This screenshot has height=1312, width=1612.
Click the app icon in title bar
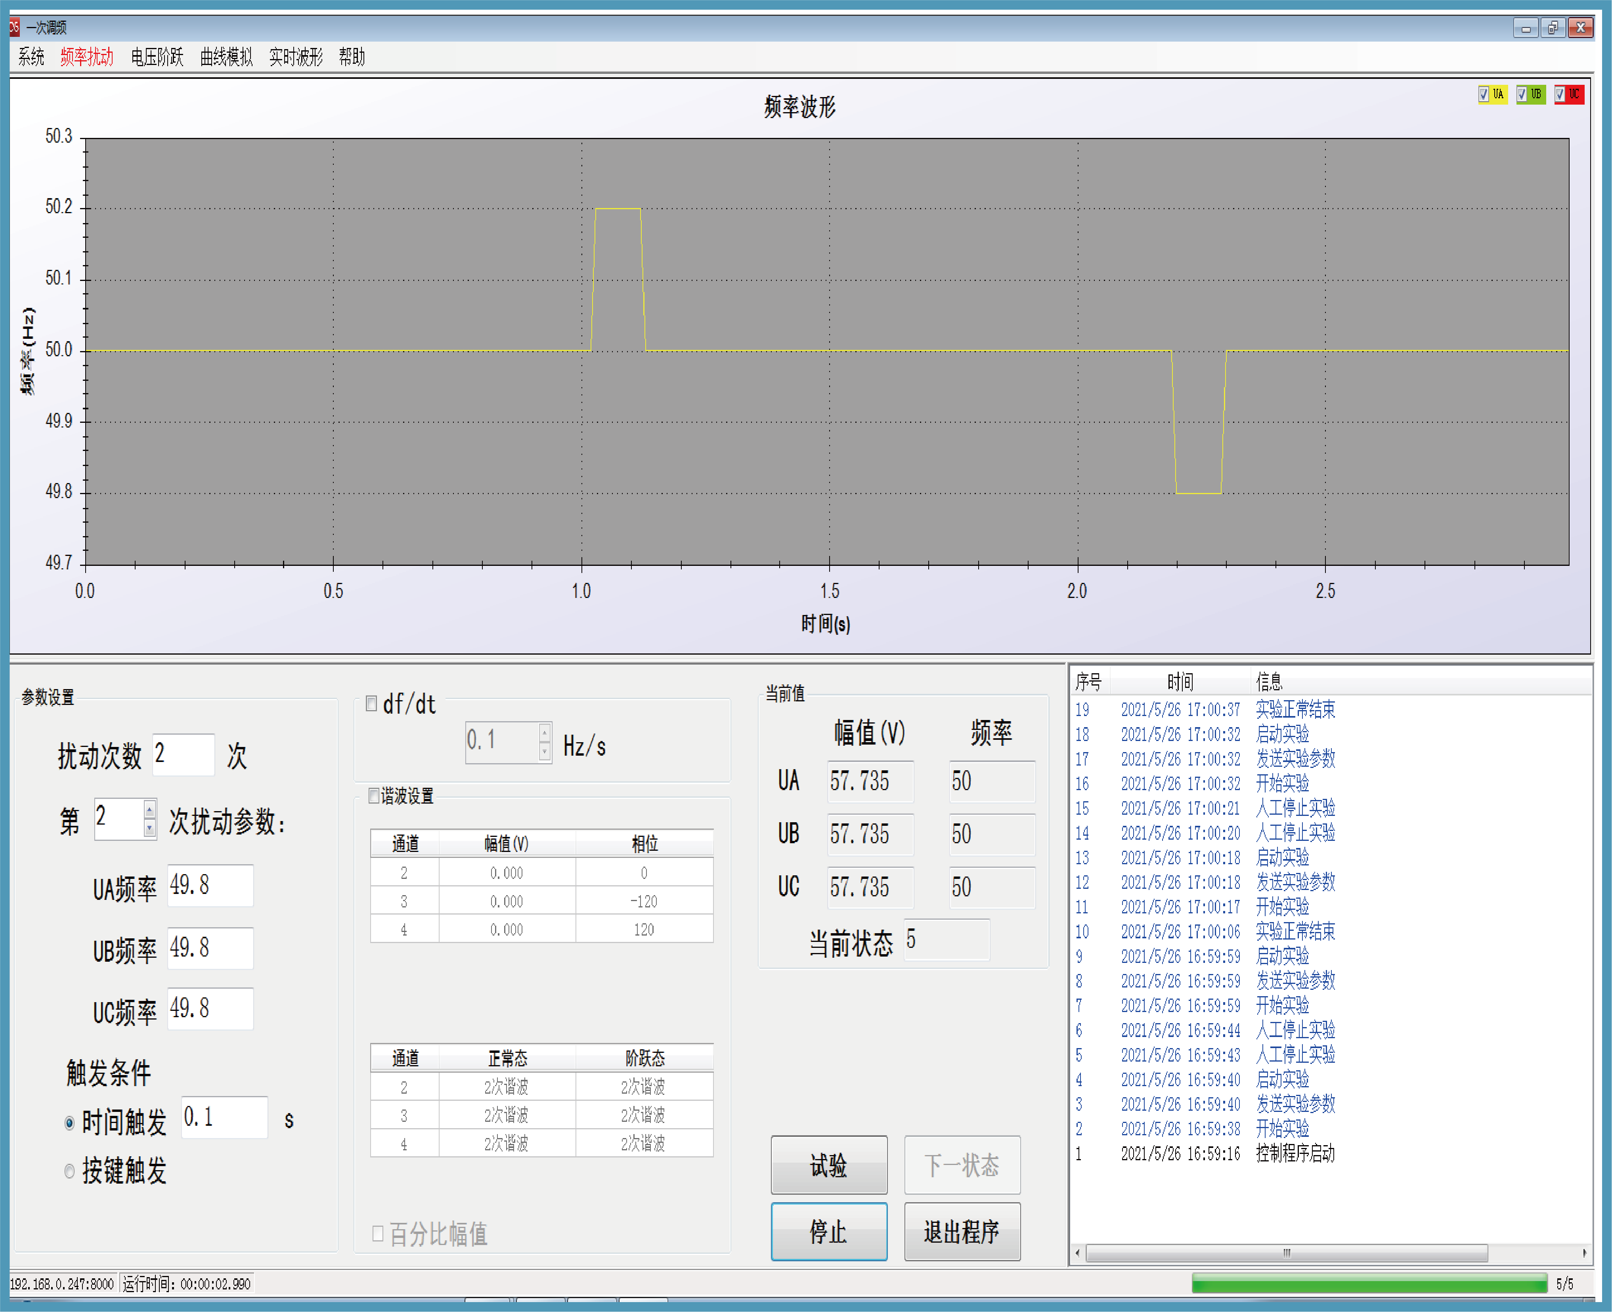[14, 28]
